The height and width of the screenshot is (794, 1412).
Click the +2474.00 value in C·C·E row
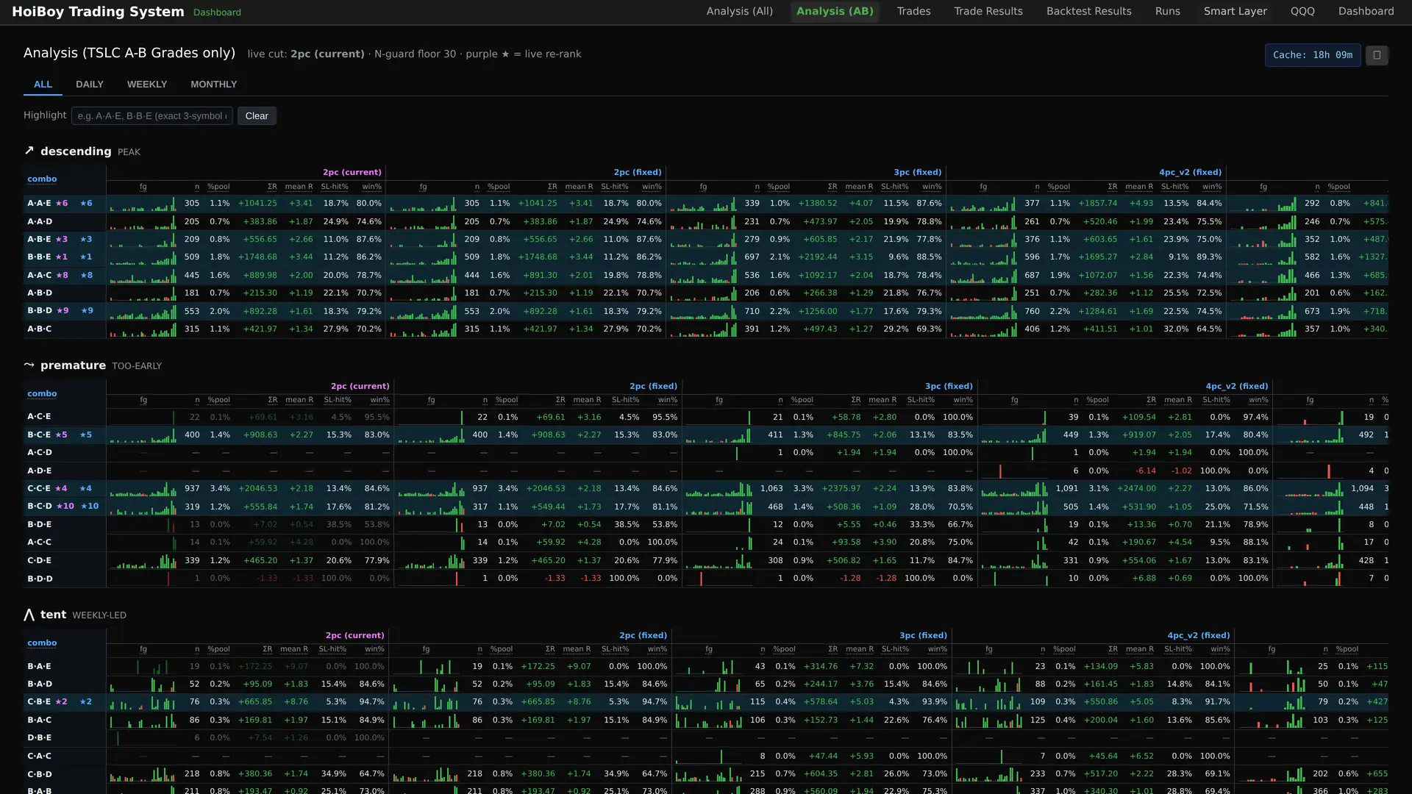[1136, 489]
